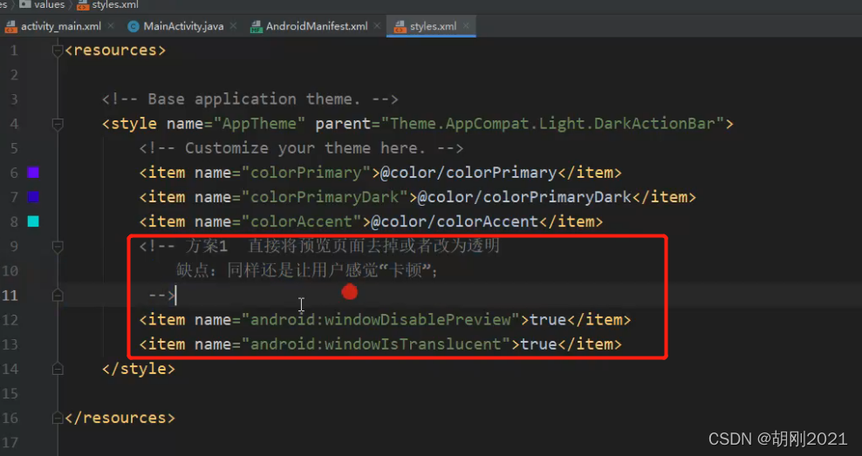Toggle the comment end fold on line 11
Image resolution: width=862 pixels, height=456 pixels.
point(58,296)
